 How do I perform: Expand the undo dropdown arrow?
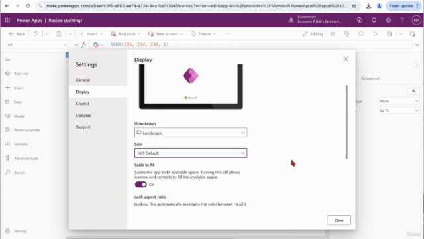coord(47,34)
